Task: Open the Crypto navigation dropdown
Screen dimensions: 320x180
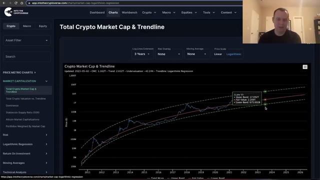Action: click(x=149, y=12)
